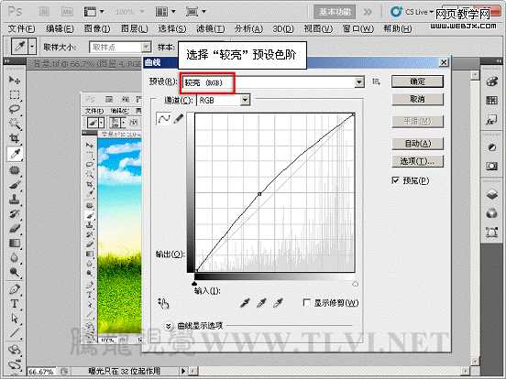The image size is (506, 379).
Task: Pick the black point eyedropper in Curves
Action: tap(245, 303)
